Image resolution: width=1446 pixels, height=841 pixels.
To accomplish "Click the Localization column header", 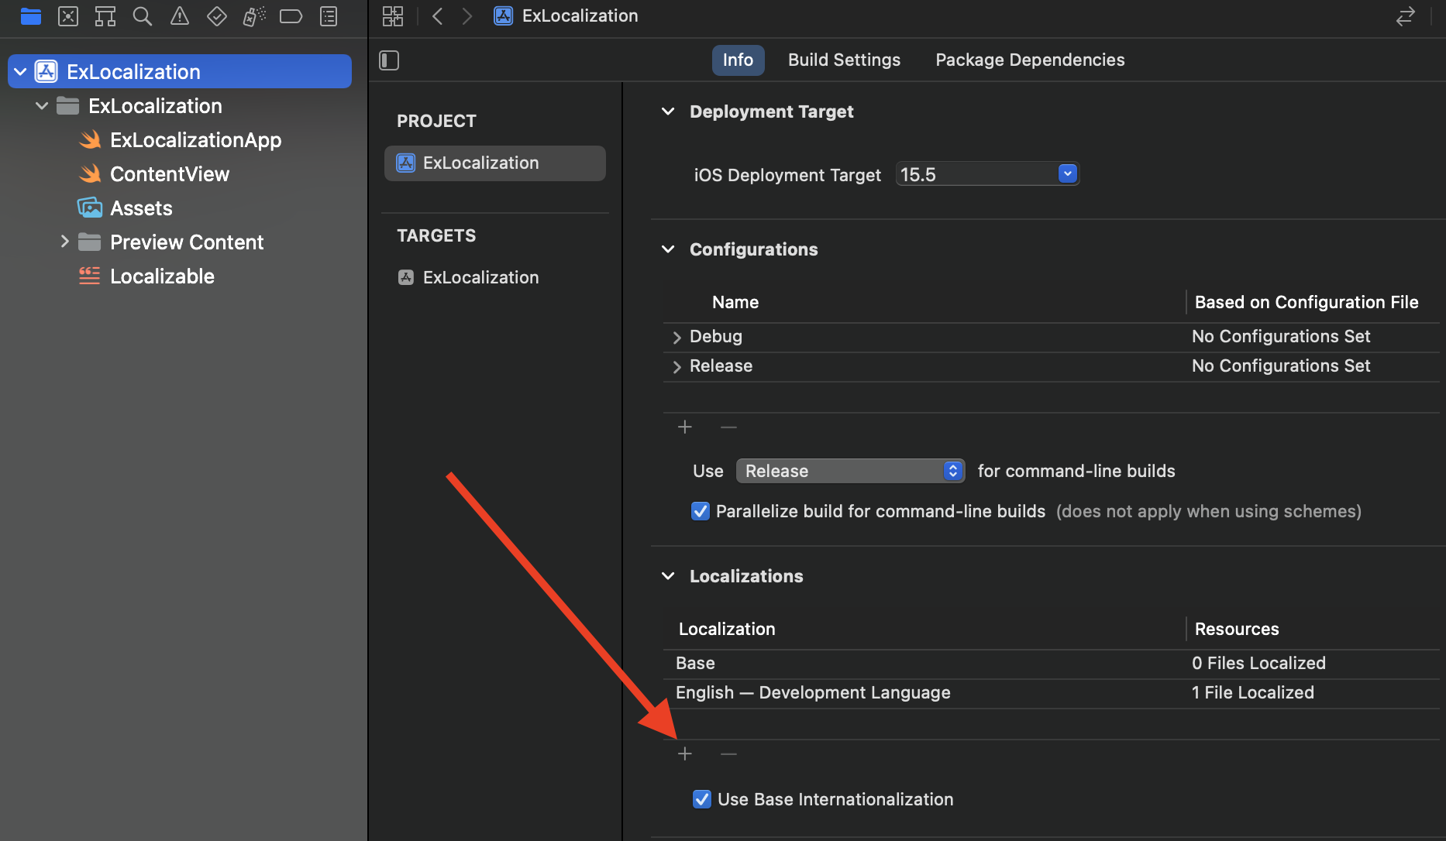I will point(727,630).
